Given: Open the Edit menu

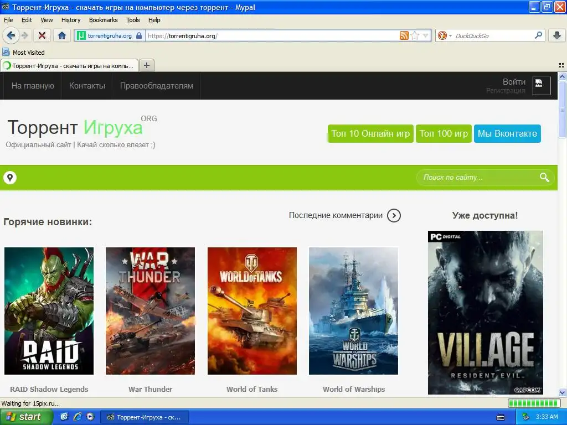Looking at the screenshot, I should coord(27,20).
